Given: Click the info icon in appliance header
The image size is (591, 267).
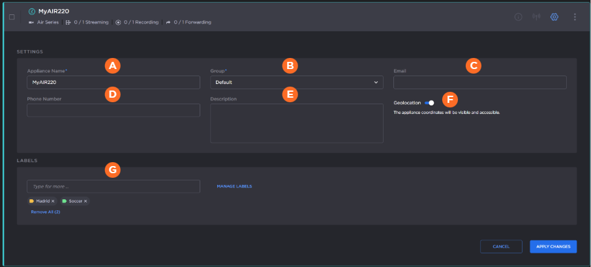Looking at the screenshot, I should click(519, 17).
